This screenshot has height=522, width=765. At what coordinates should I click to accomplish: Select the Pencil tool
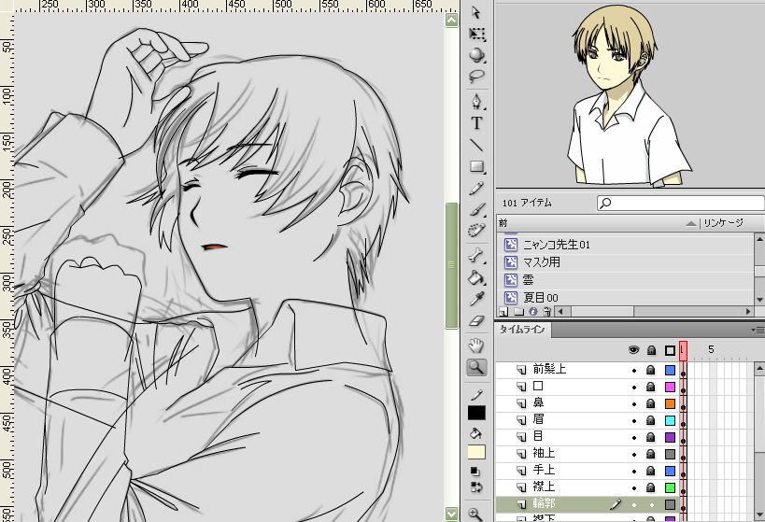coord(476,189)
